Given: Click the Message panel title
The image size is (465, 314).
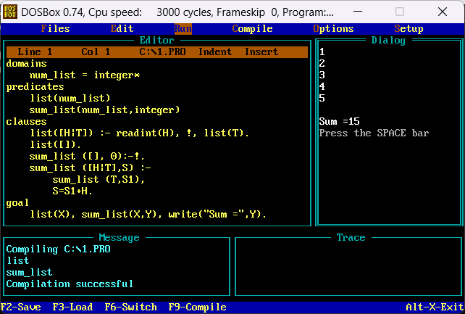Looking at the screenshot, I should pyautogui.click(x=119, y=237).
